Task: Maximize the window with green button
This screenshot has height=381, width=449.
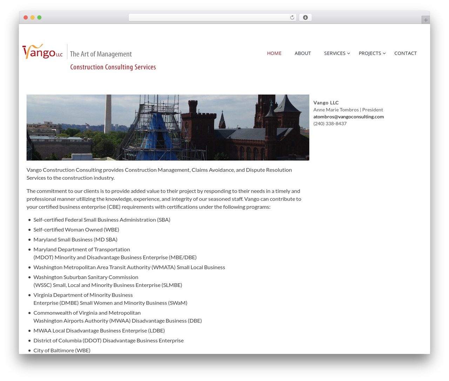Action: (x=39, y=18)
